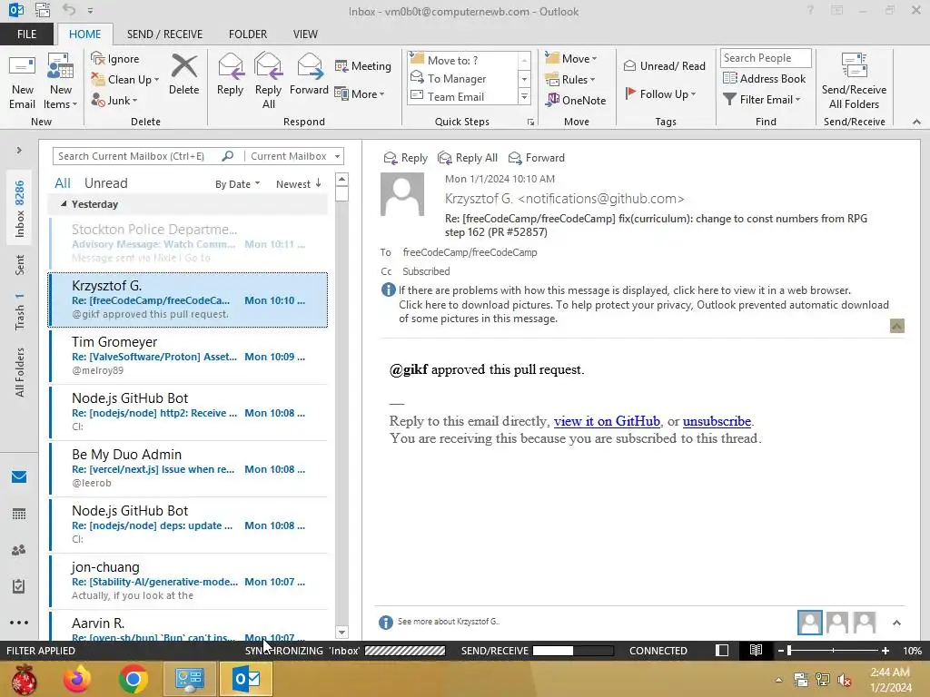Create a New Email
Image resolution: width=930 pixels, height=697 pixels.
tap(23, 81)
